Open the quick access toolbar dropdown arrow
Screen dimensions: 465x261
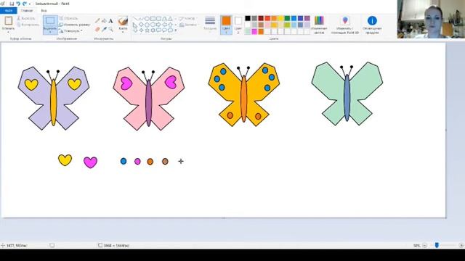pyautogui.click(x=30, y=4)
